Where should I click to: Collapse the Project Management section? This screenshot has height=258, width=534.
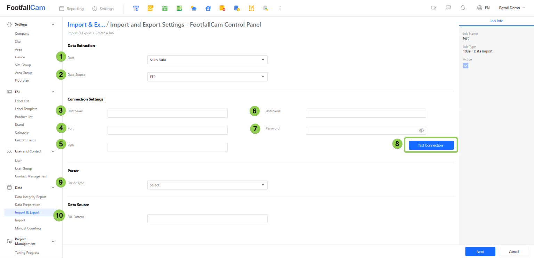point(53,241)
